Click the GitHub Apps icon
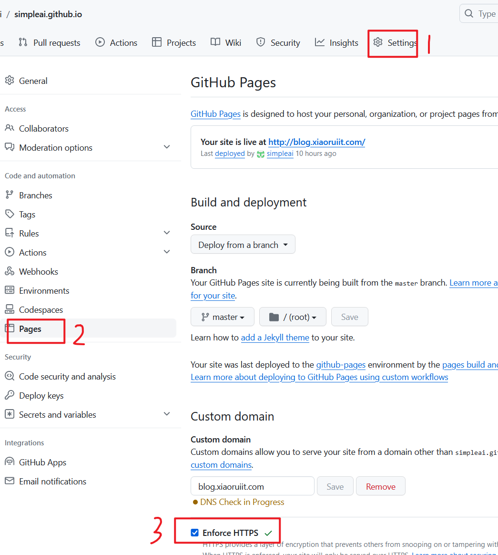 tap(10, 462)
